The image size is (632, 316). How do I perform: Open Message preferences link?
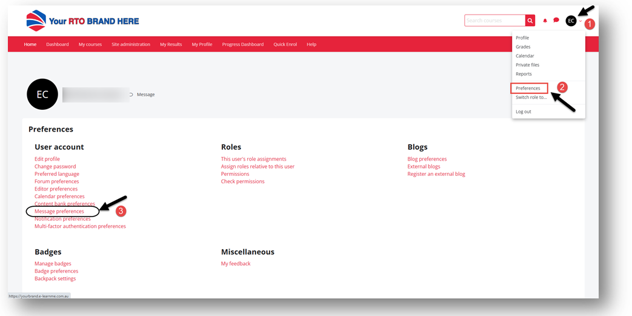point(59,211)
